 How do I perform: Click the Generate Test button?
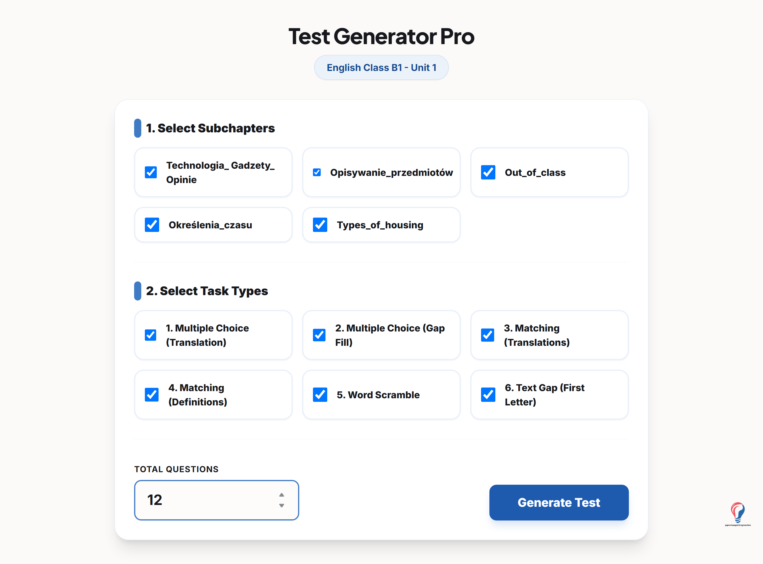559,503
